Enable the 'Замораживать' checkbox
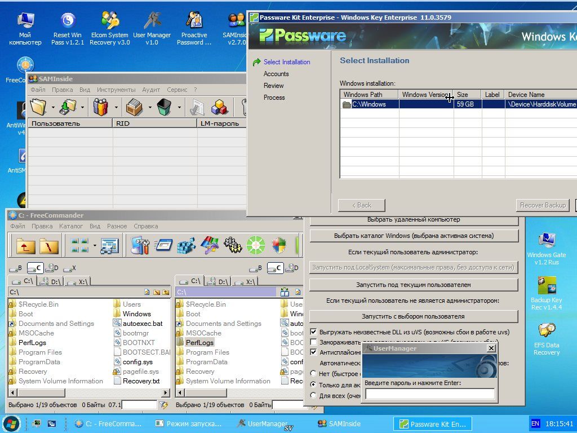Viewport: 577px width, 433px height. tap(314, 342)
